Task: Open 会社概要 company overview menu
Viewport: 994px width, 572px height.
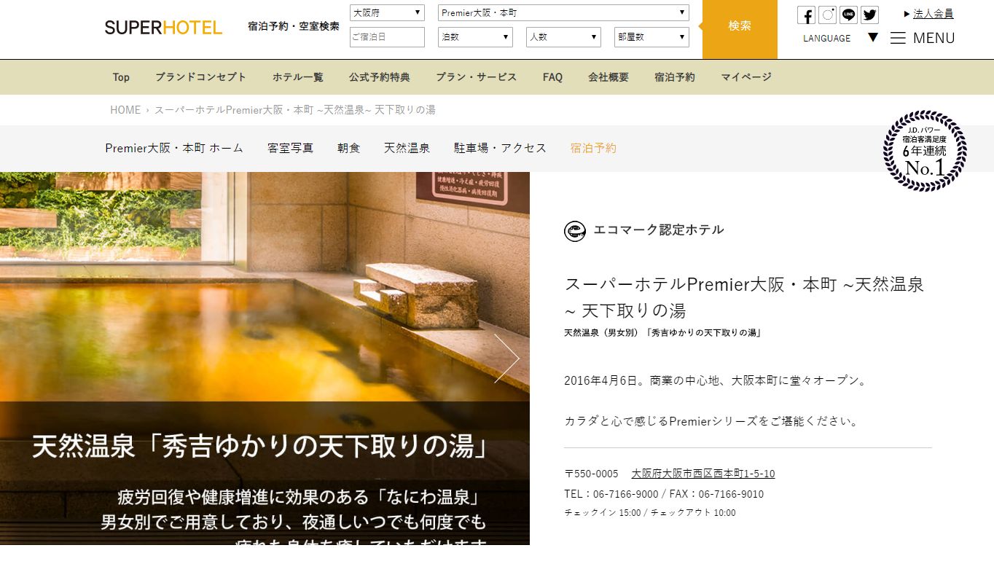Action: pyautogui.click(x=608, y=77)
